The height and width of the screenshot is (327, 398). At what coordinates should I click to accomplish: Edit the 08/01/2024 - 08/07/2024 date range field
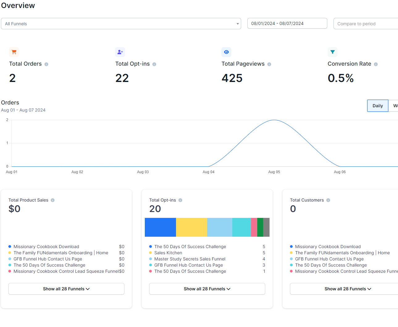tap(287, 23)
